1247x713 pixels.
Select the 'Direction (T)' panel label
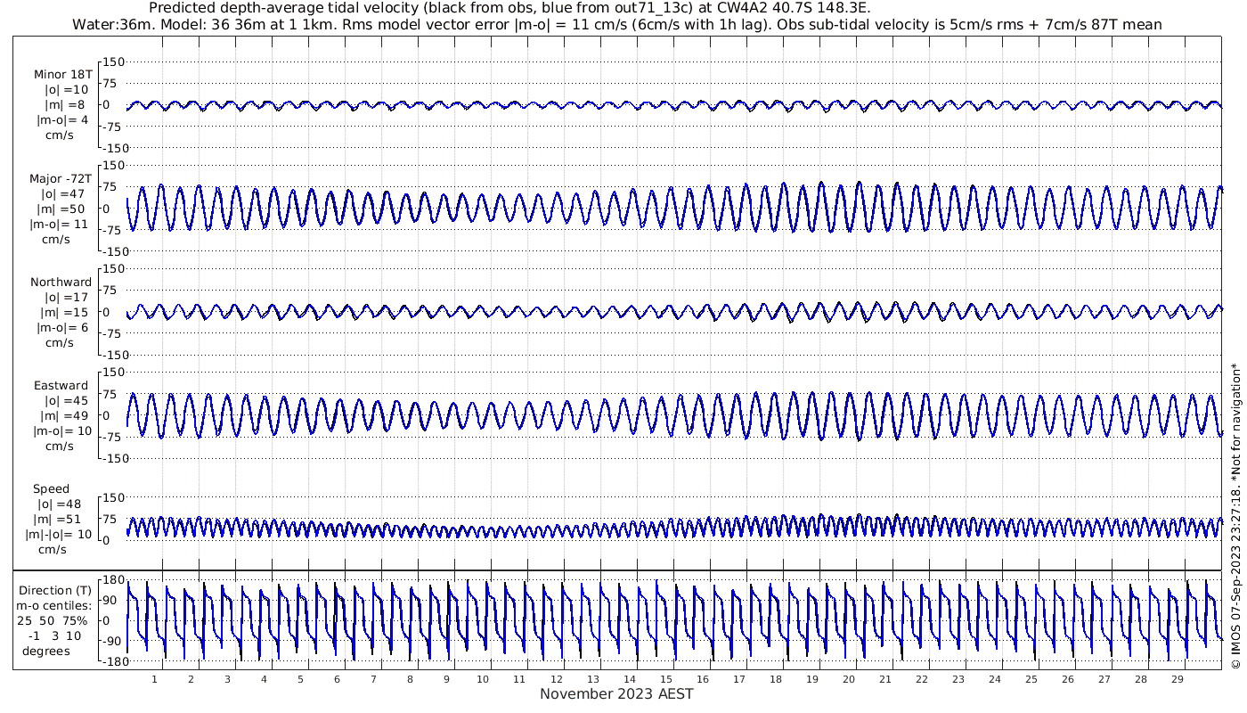coord(54,590)
